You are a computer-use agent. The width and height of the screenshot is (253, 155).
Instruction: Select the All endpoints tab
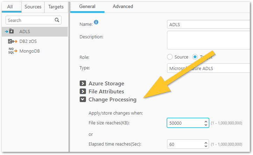[x=10, y=7]
